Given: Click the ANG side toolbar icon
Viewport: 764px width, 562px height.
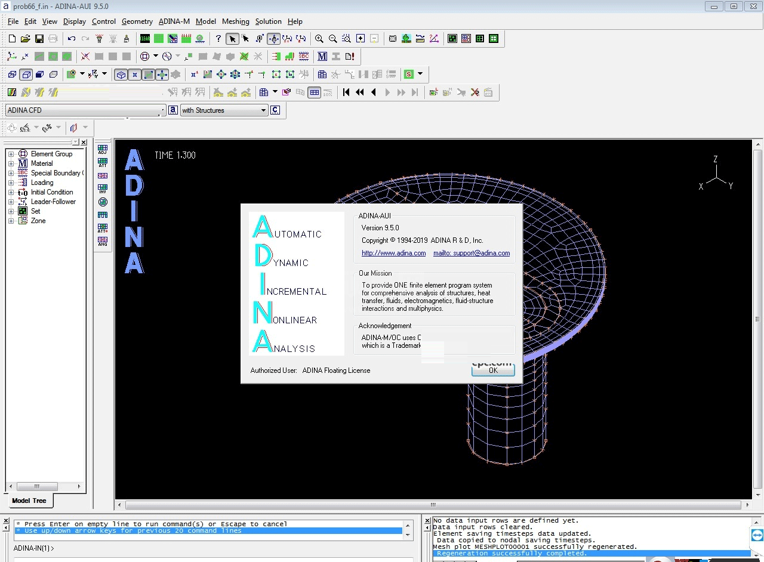Looking at the screenshot, I should pyautogui.click(x=103, y=241).
